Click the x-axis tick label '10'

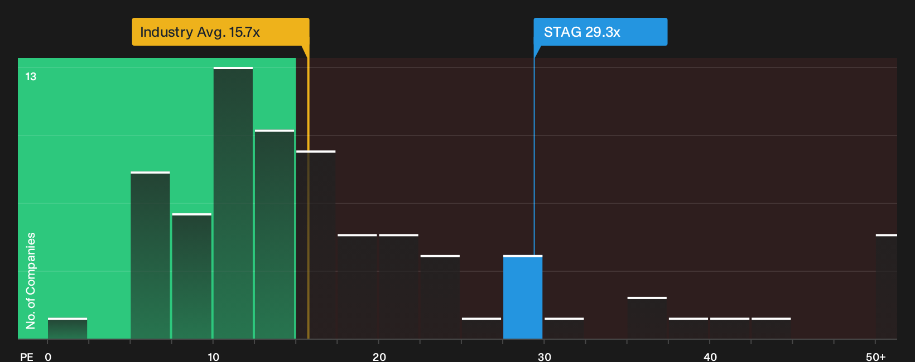pos(213,356)
